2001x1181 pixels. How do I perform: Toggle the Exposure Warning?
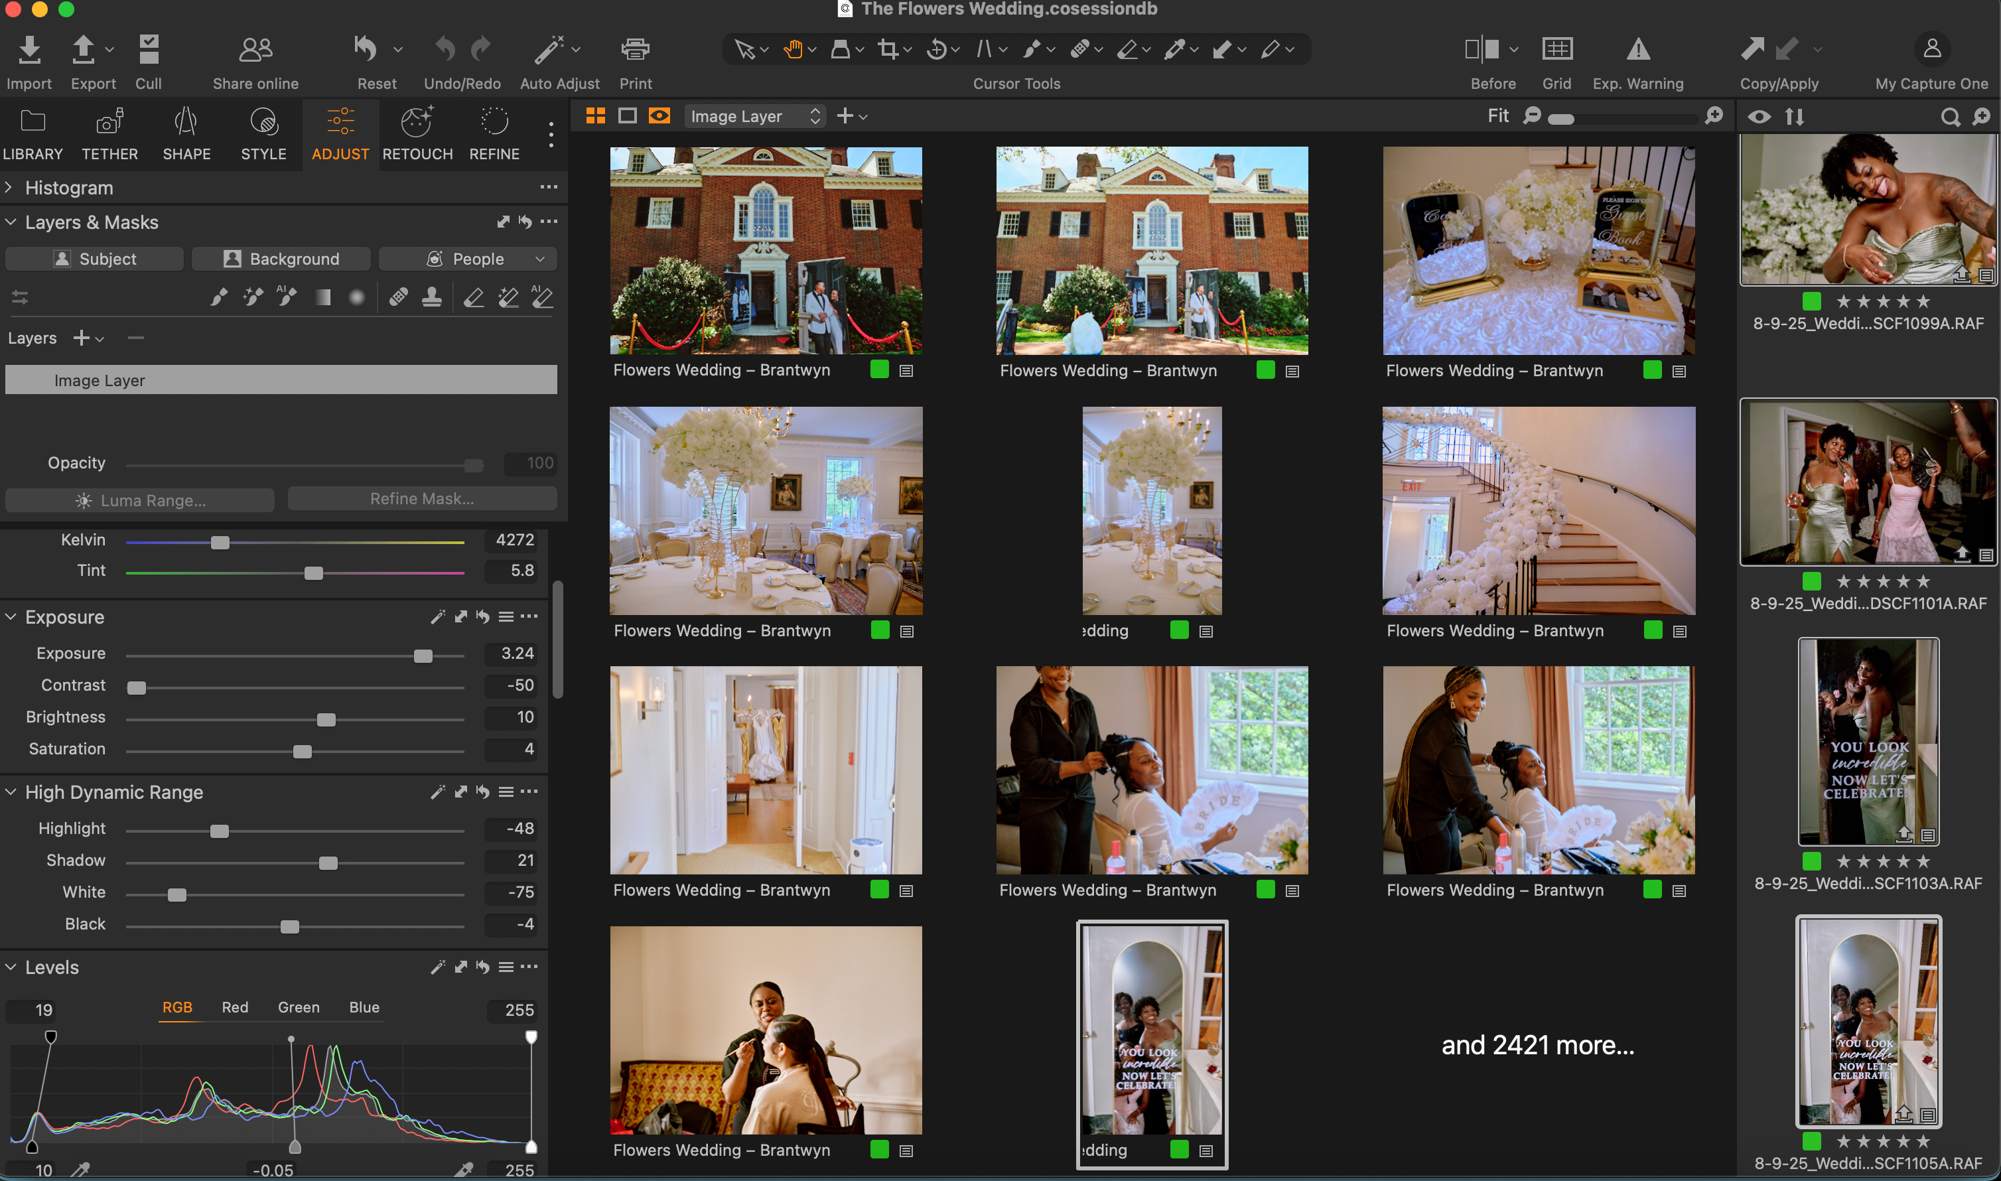1637,49
